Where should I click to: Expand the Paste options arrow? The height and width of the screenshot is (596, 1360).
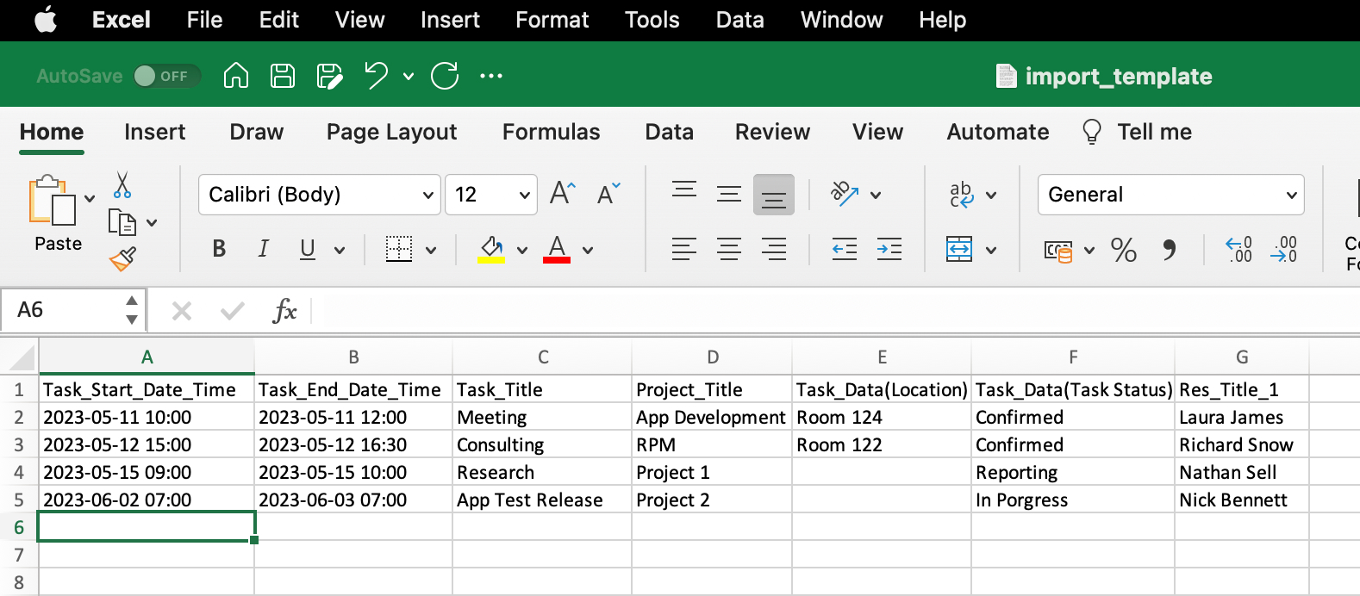click(90, 199)
